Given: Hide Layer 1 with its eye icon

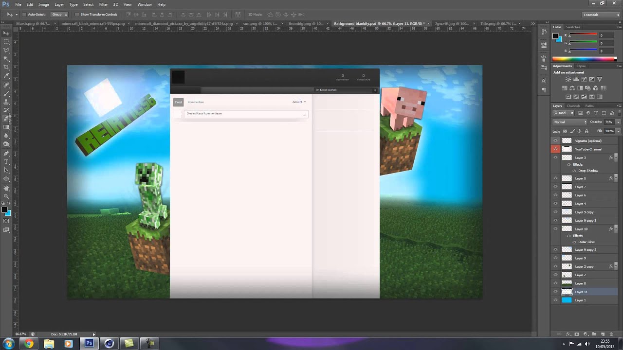Looking at the screenshot, I should pyautogui.click(x=555, y=300).
